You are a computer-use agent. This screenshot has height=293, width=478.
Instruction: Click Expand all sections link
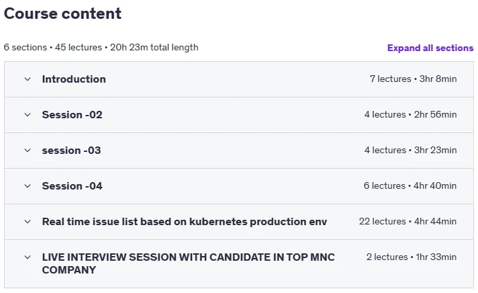[x=430, y=48]
